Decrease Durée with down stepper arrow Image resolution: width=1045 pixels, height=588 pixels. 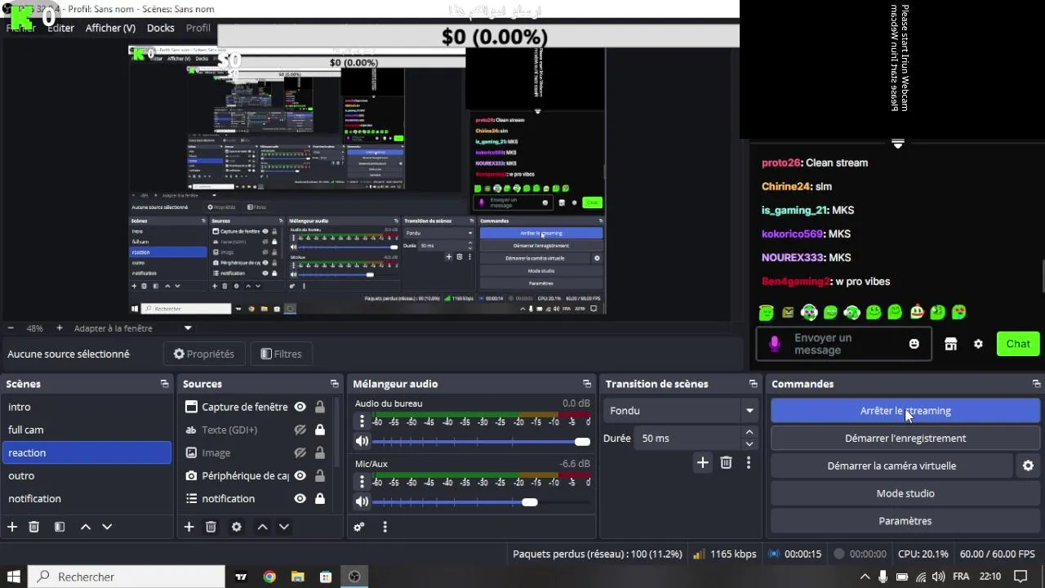point(749,444)
